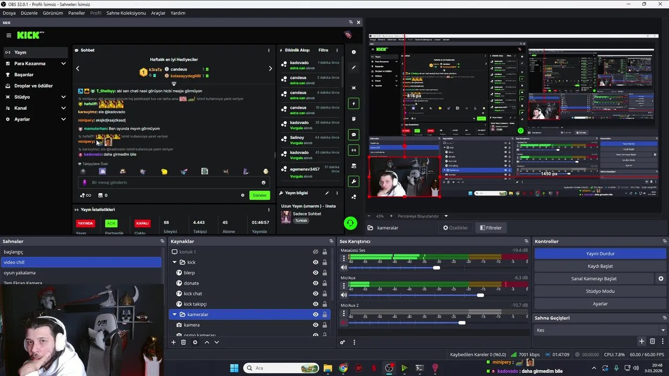Expand Ayarlar section in Kick sidebar
This screenshot has height=376, width=669.
click(63, 119)
